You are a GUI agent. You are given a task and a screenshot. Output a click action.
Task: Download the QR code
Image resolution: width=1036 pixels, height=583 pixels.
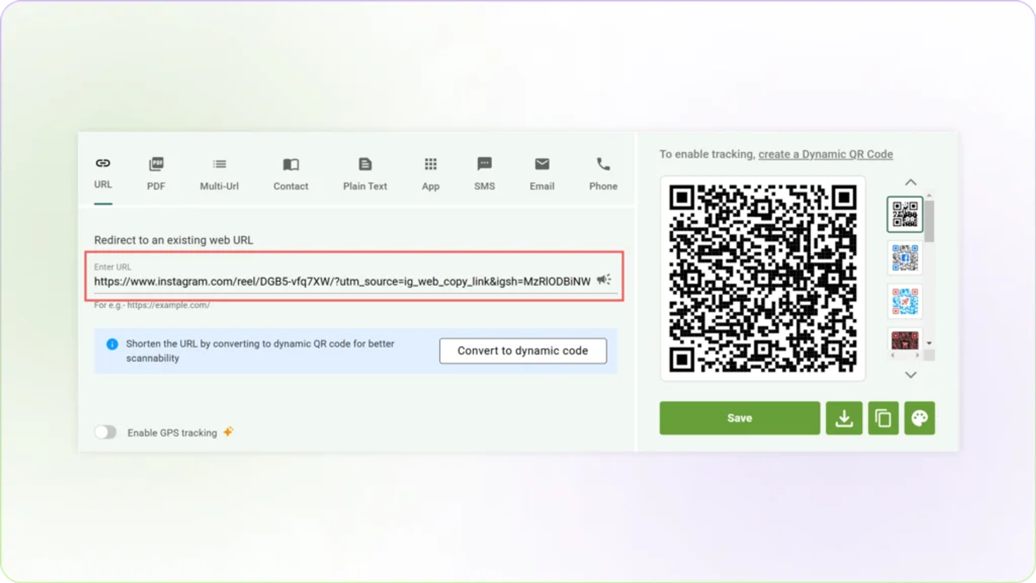844,418
